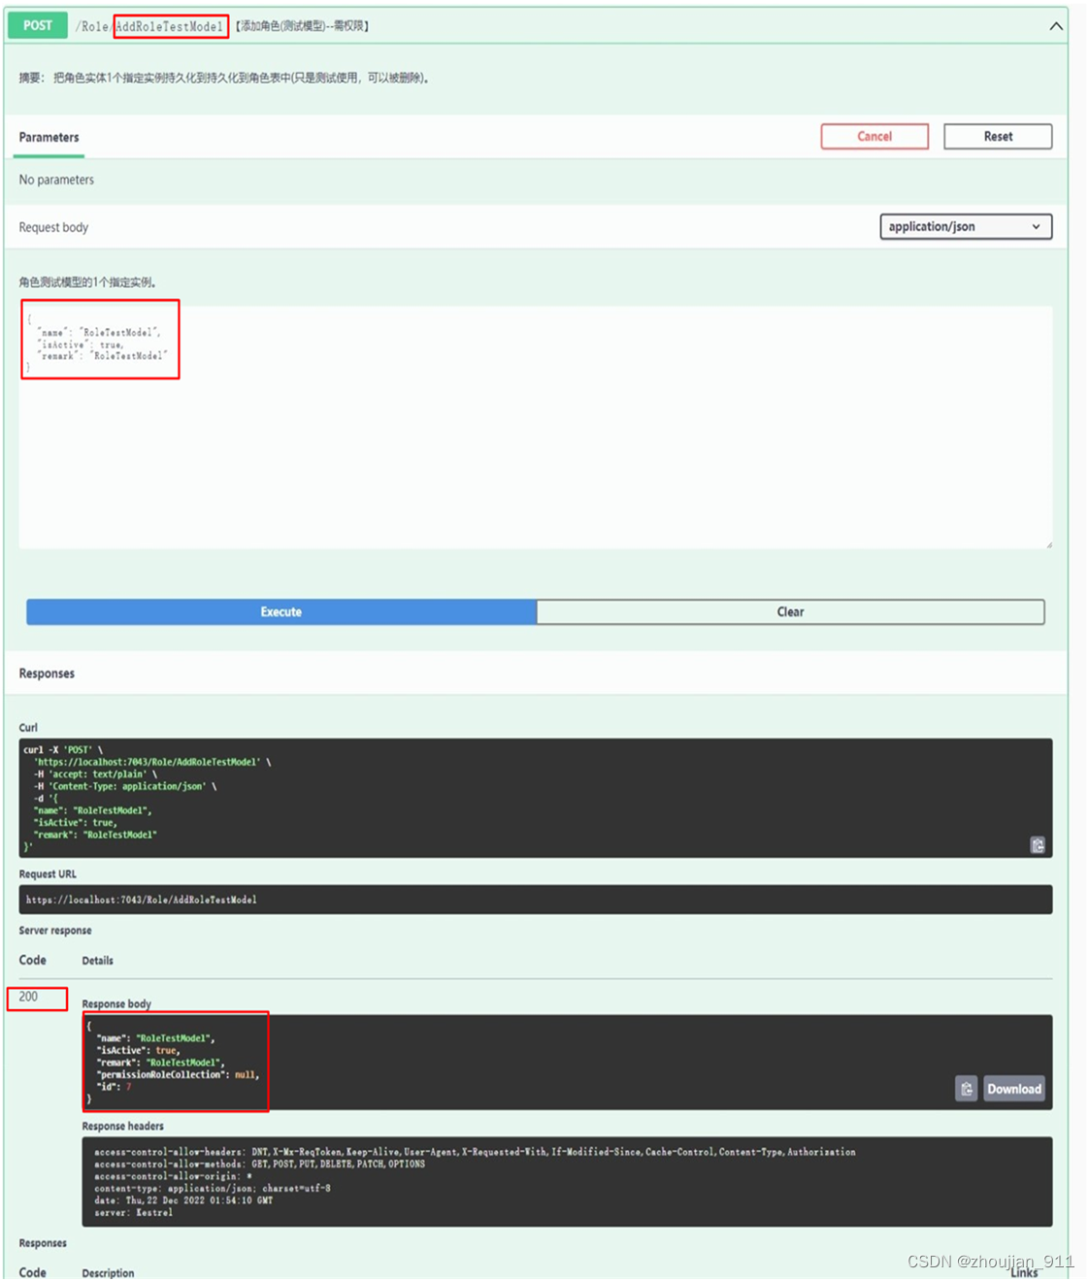Click the /Role/AddRoleTestModel endpoint path
Viewport: 1089px width, 1280px height.
click(150, 26)
